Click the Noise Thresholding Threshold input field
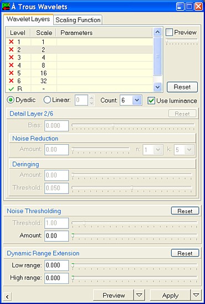This screenshot has height=304, width=205. tap(57, 223)
